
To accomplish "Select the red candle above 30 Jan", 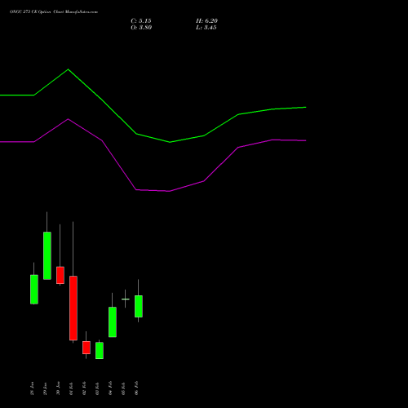I will pyautogui.click(x=60, y=275).
